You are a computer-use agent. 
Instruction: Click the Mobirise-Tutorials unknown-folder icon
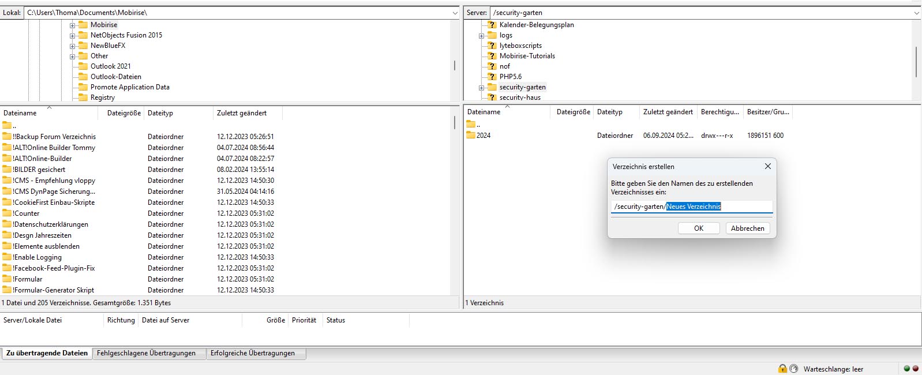492,56
